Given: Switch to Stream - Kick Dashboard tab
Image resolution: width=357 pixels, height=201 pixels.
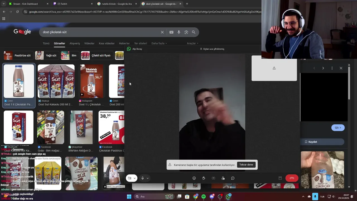Looking at the screenshot, I should [29, 4].
